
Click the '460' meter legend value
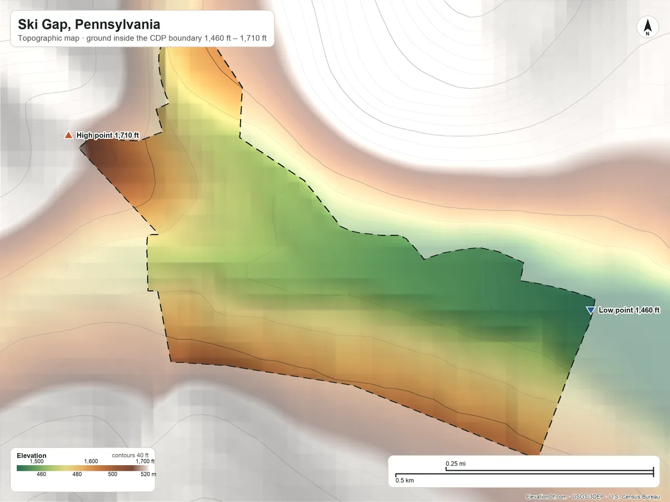coord(41,475)
